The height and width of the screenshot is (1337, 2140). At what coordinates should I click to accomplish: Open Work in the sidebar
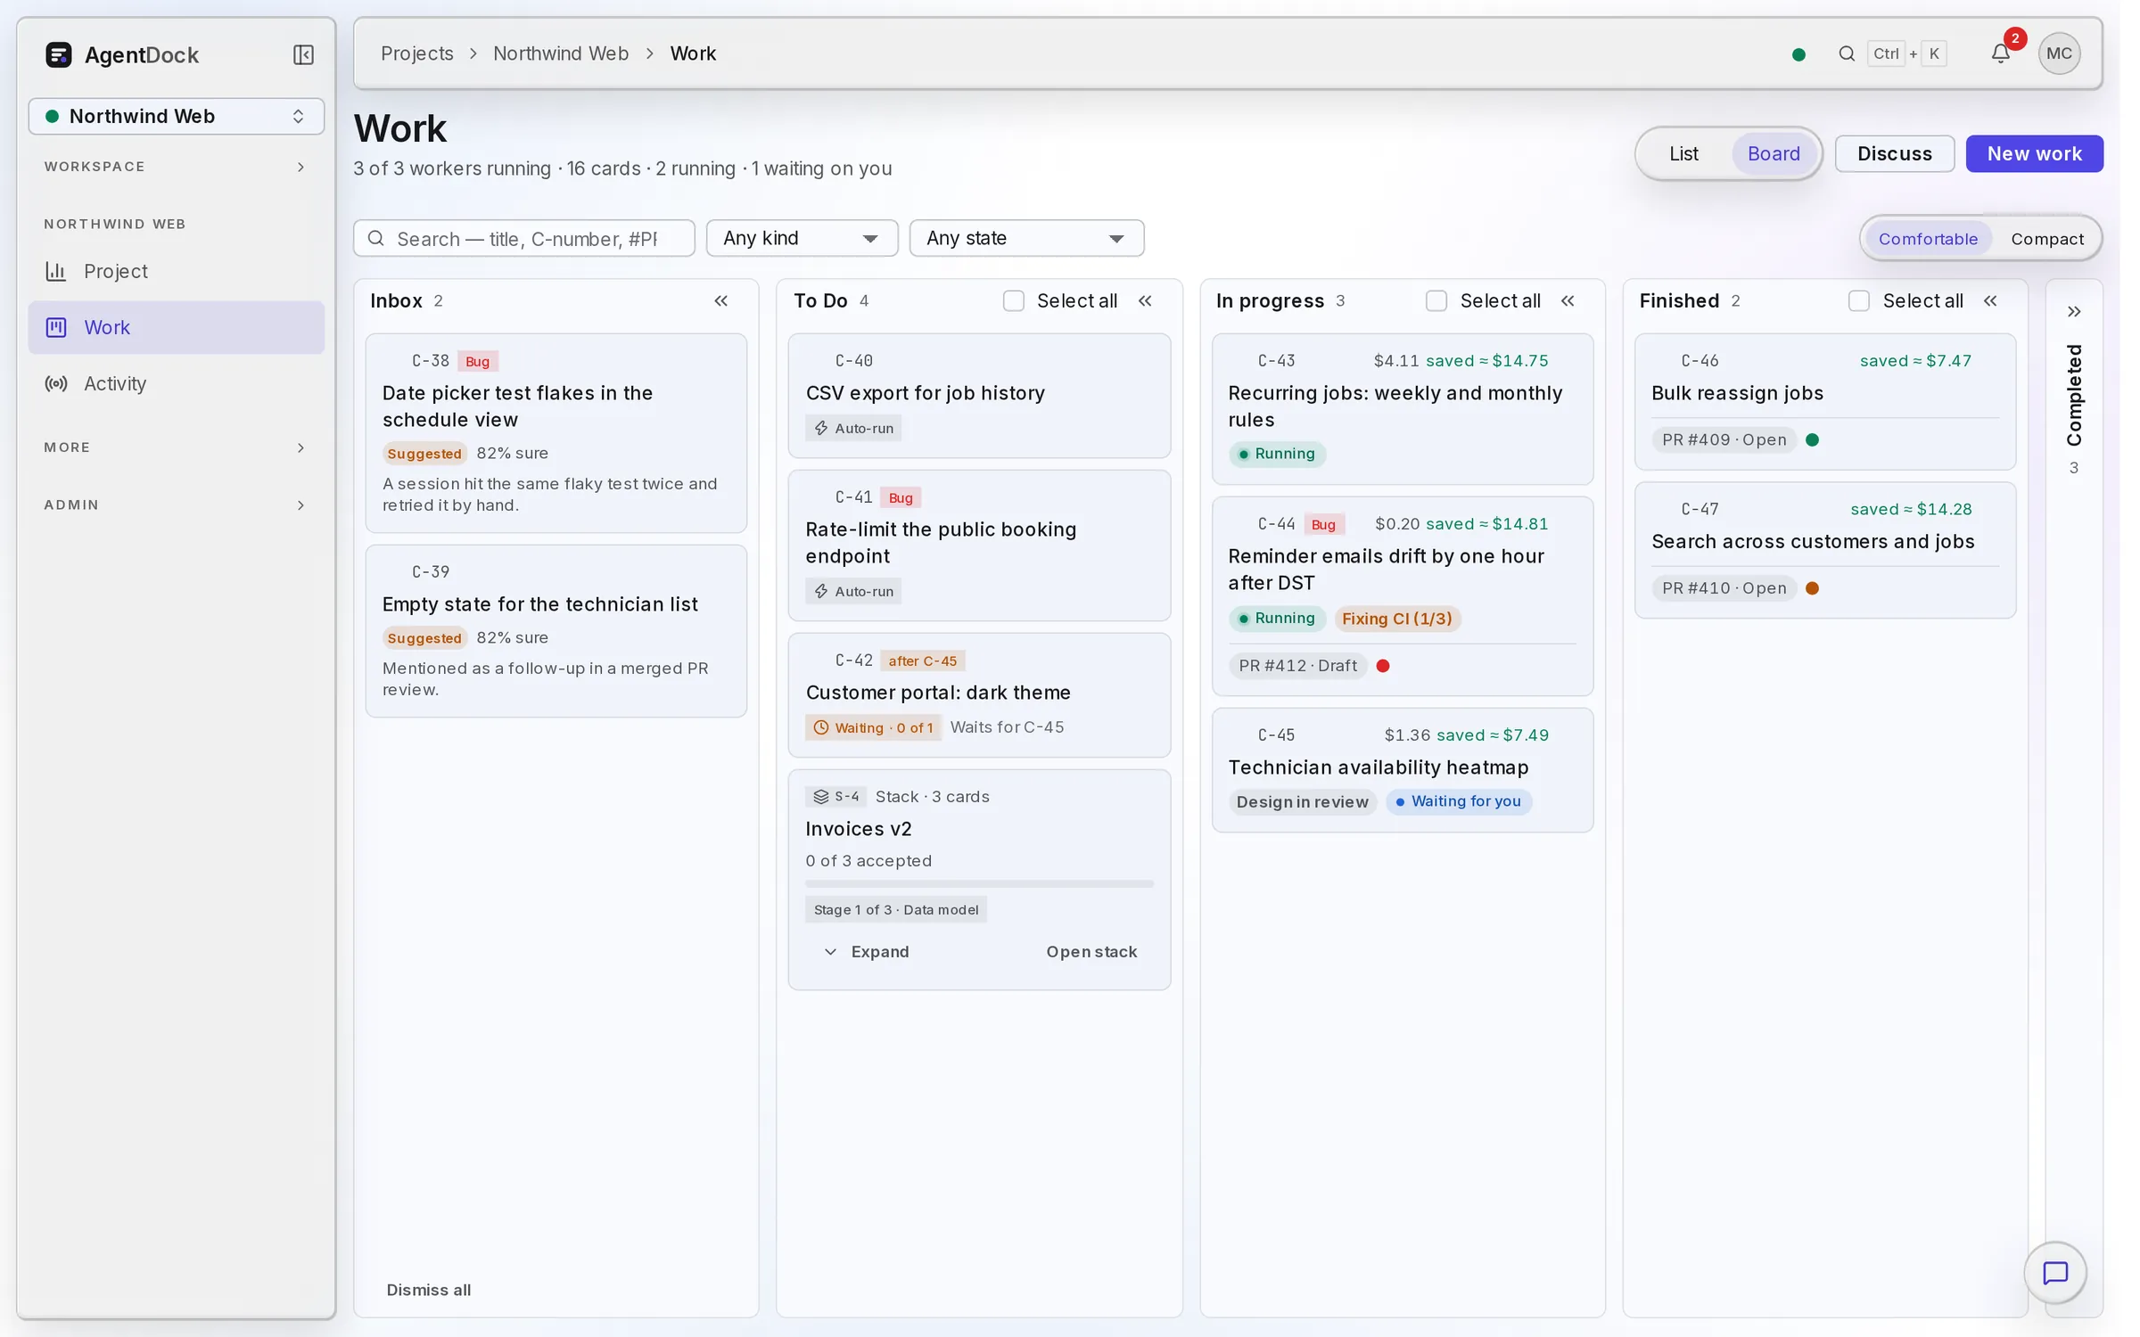pos(177,327)
